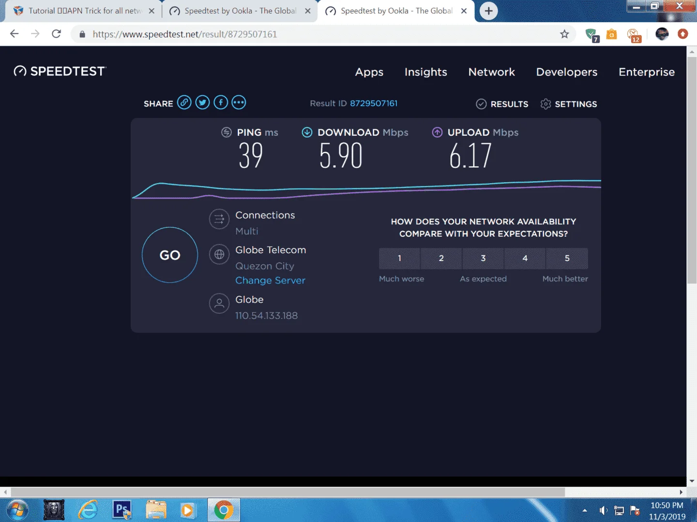The width and height of the screenshot is (697, 522).
Task: Click the red Chrome update arrow icon
Action: [683, 34]
